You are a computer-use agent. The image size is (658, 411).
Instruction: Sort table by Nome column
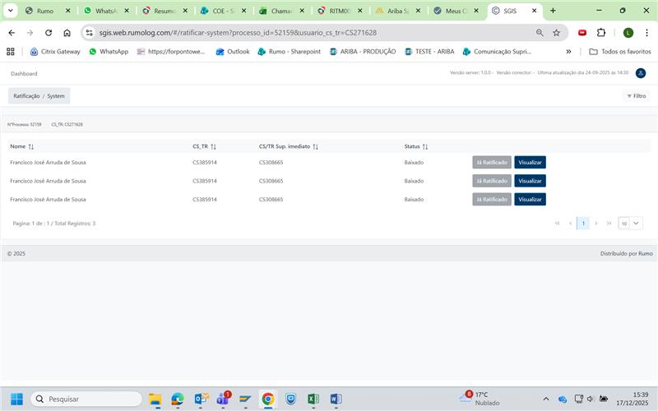[31, 146]
